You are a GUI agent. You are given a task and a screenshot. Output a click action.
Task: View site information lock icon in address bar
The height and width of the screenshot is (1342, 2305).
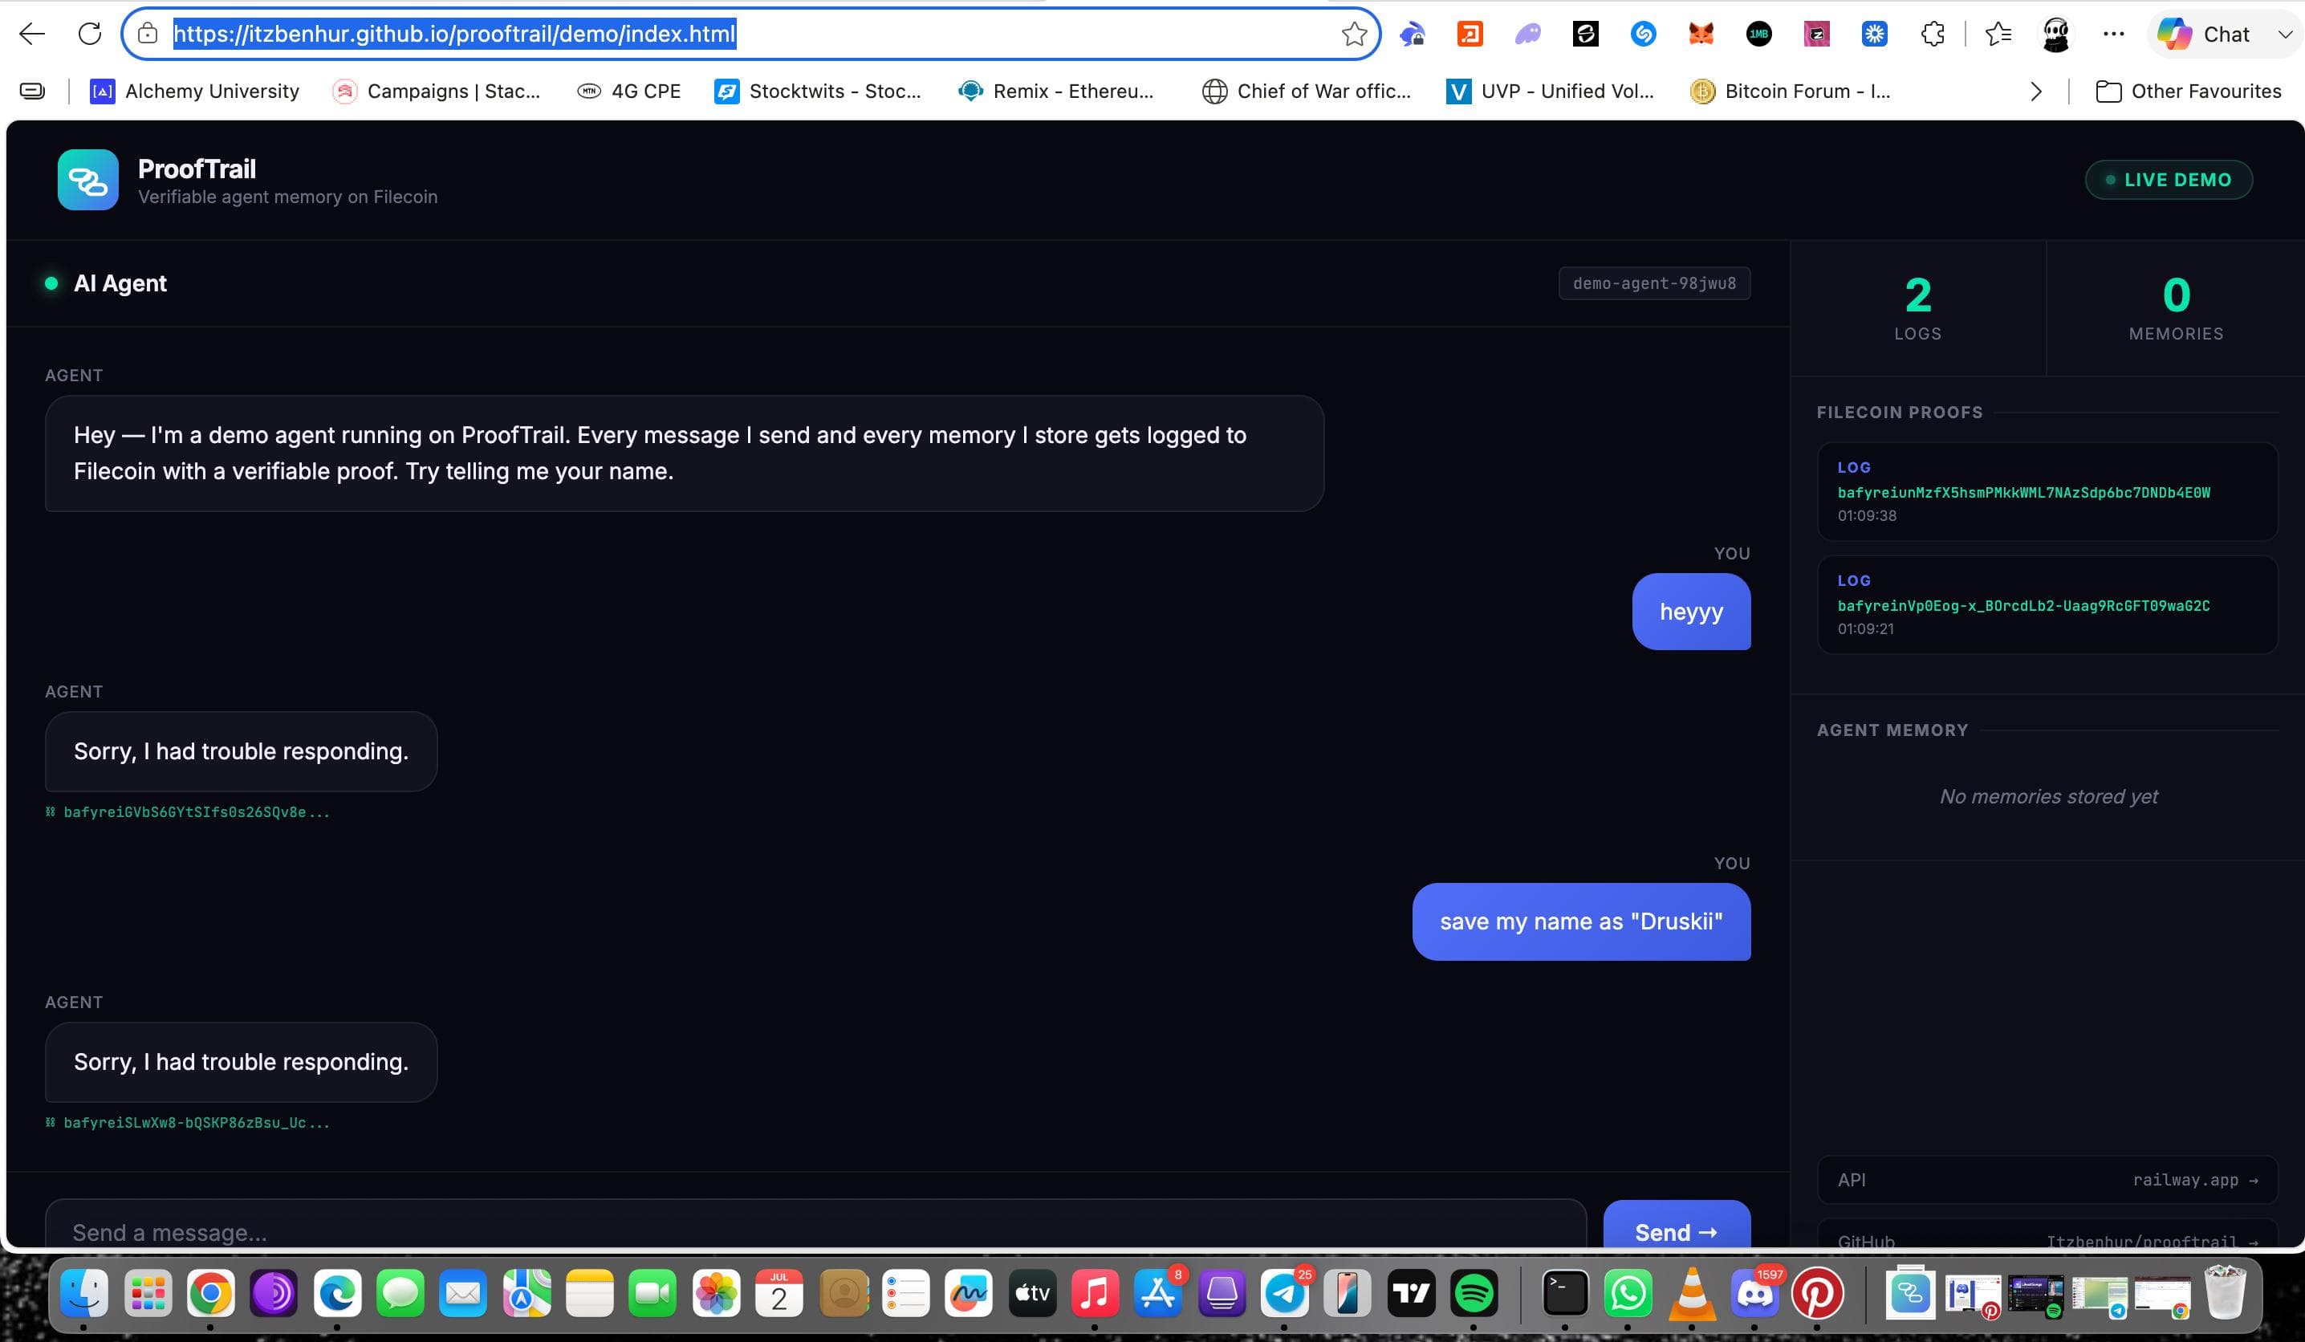[x=147, y=35]
